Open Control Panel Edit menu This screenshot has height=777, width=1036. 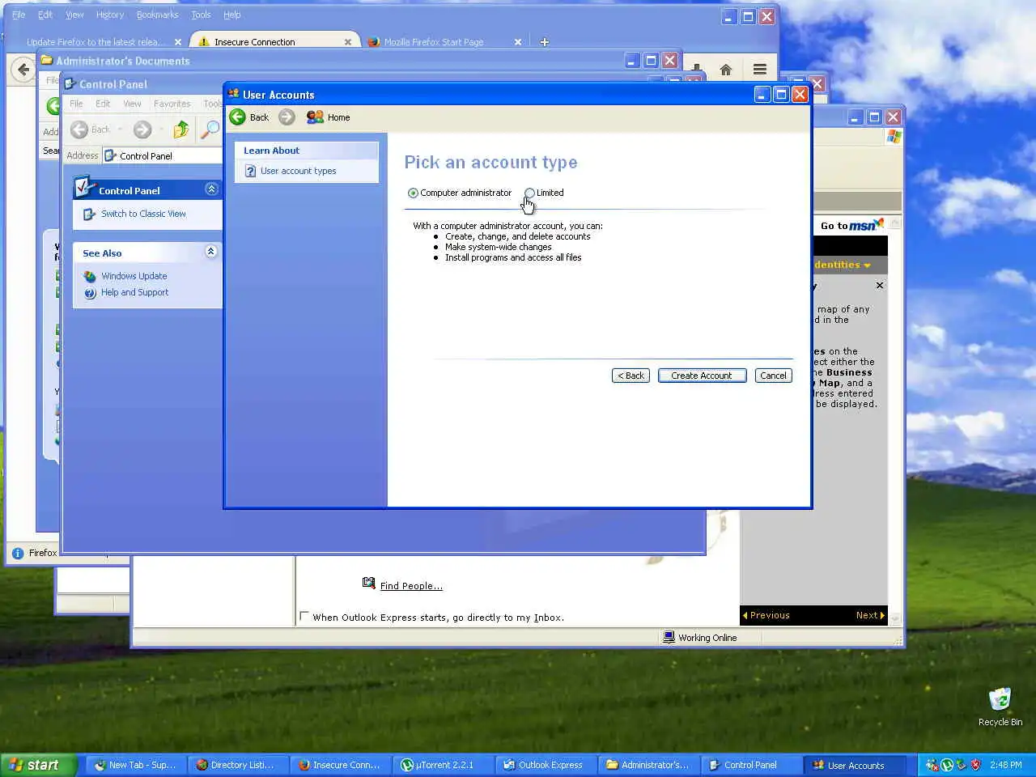pos(103,104)
